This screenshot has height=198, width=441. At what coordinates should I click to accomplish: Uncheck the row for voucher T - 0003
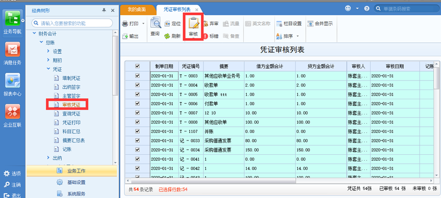tap(138, 76)
